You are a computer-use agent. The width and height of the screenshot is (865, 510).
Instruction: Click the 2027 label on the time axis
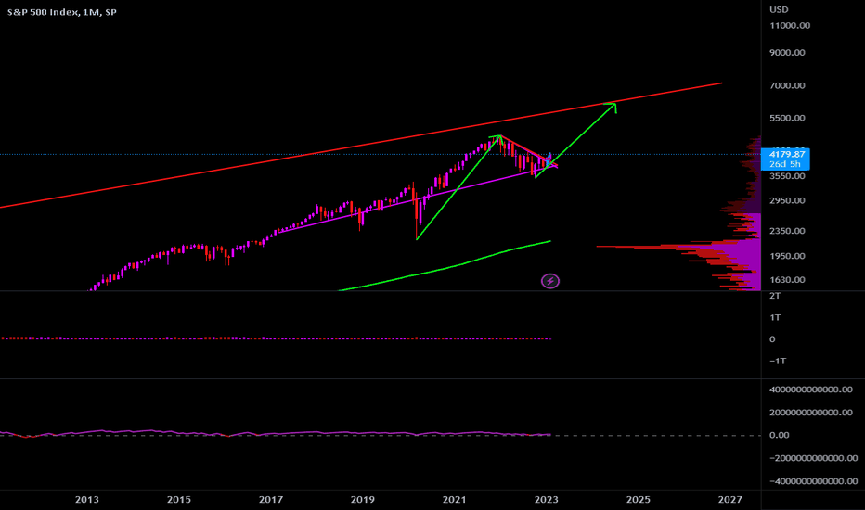[x=729, y=500]
